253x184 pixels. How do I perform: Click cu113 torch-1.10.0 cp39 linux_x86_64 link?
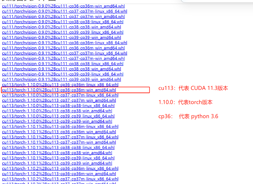tap(58, 116)
